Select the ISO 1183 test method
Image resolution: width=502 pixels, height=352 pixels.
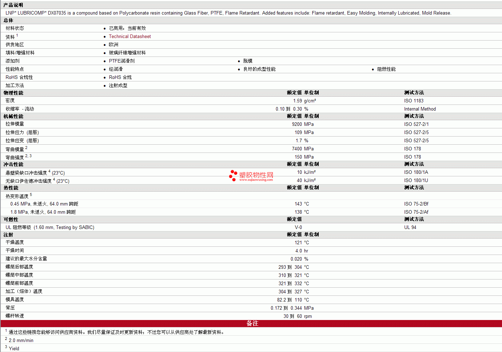tap(414, 101)
